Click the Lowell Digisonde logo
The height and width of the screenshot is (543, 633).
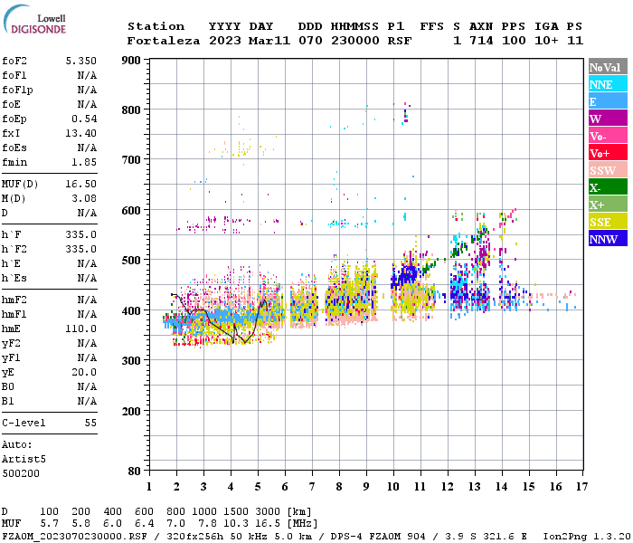[34, 20]
